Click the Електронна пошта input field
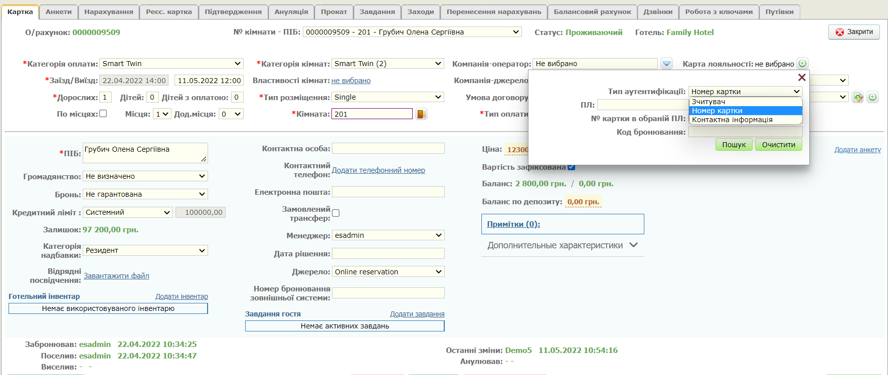This screenshot has height=375, width=888. click(388, 192)
